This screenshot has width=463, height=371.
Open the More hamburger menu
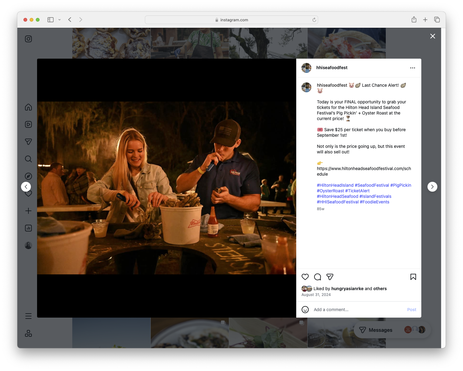[x=28, y=316]
